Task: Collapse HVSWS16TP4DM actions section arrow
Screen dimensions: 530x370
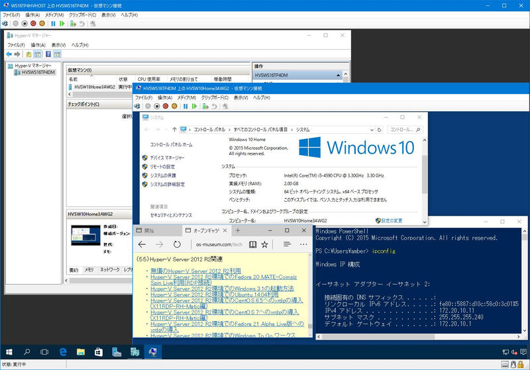Action: point(338,75)
